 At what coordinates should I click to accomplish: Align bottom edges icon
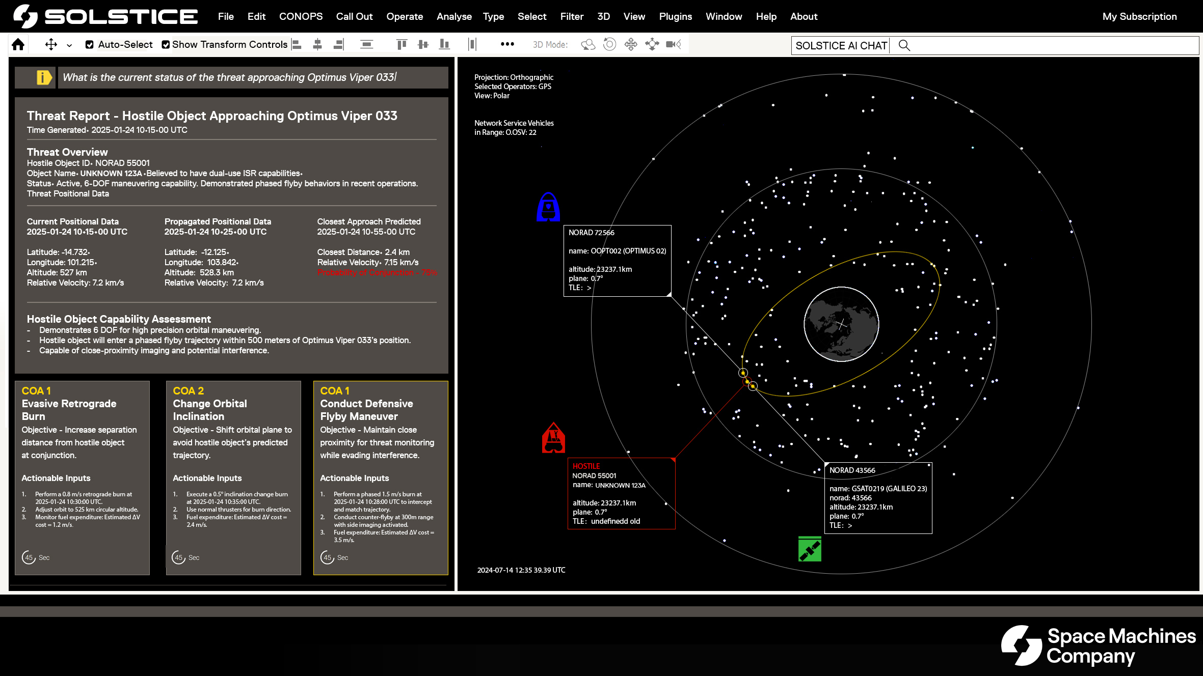(444, 45)
